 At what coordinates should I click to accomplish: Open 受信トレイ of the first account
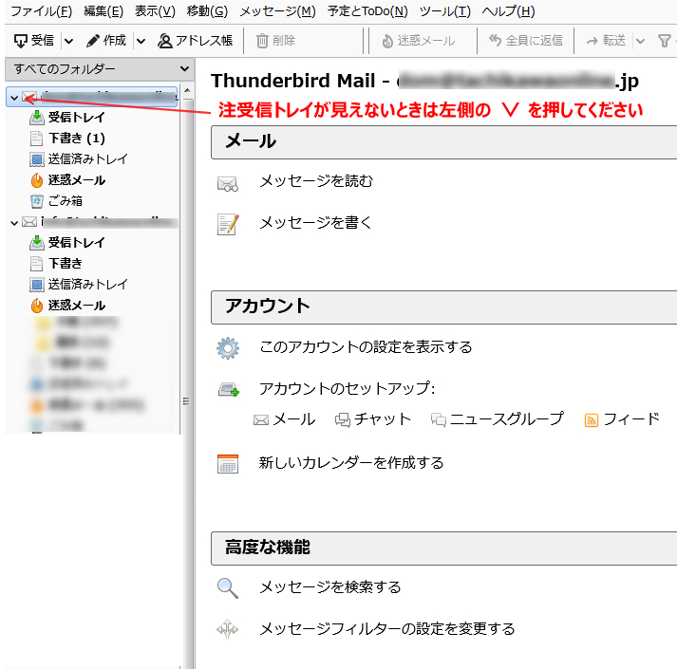67,117
